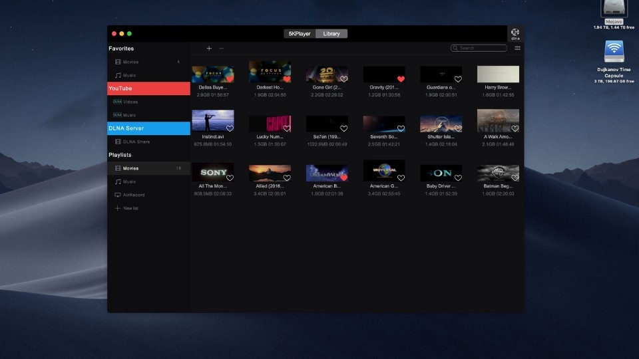The width and height of the screenshot is (639, 359).
Task: Open Music under Favorites
Action: [x=148, y=75]
